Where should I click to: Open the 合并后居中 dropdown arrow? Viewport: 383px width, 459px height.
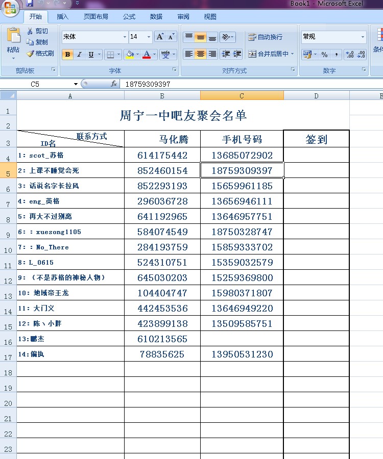pos(293,54)
